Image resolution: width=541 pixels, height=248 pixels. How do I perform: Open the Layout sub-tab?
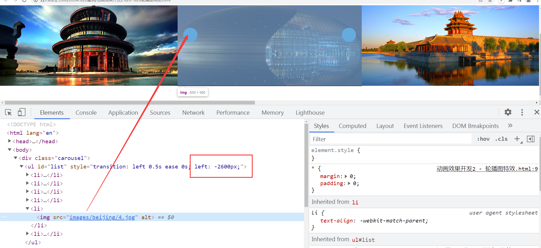point(385,126)
